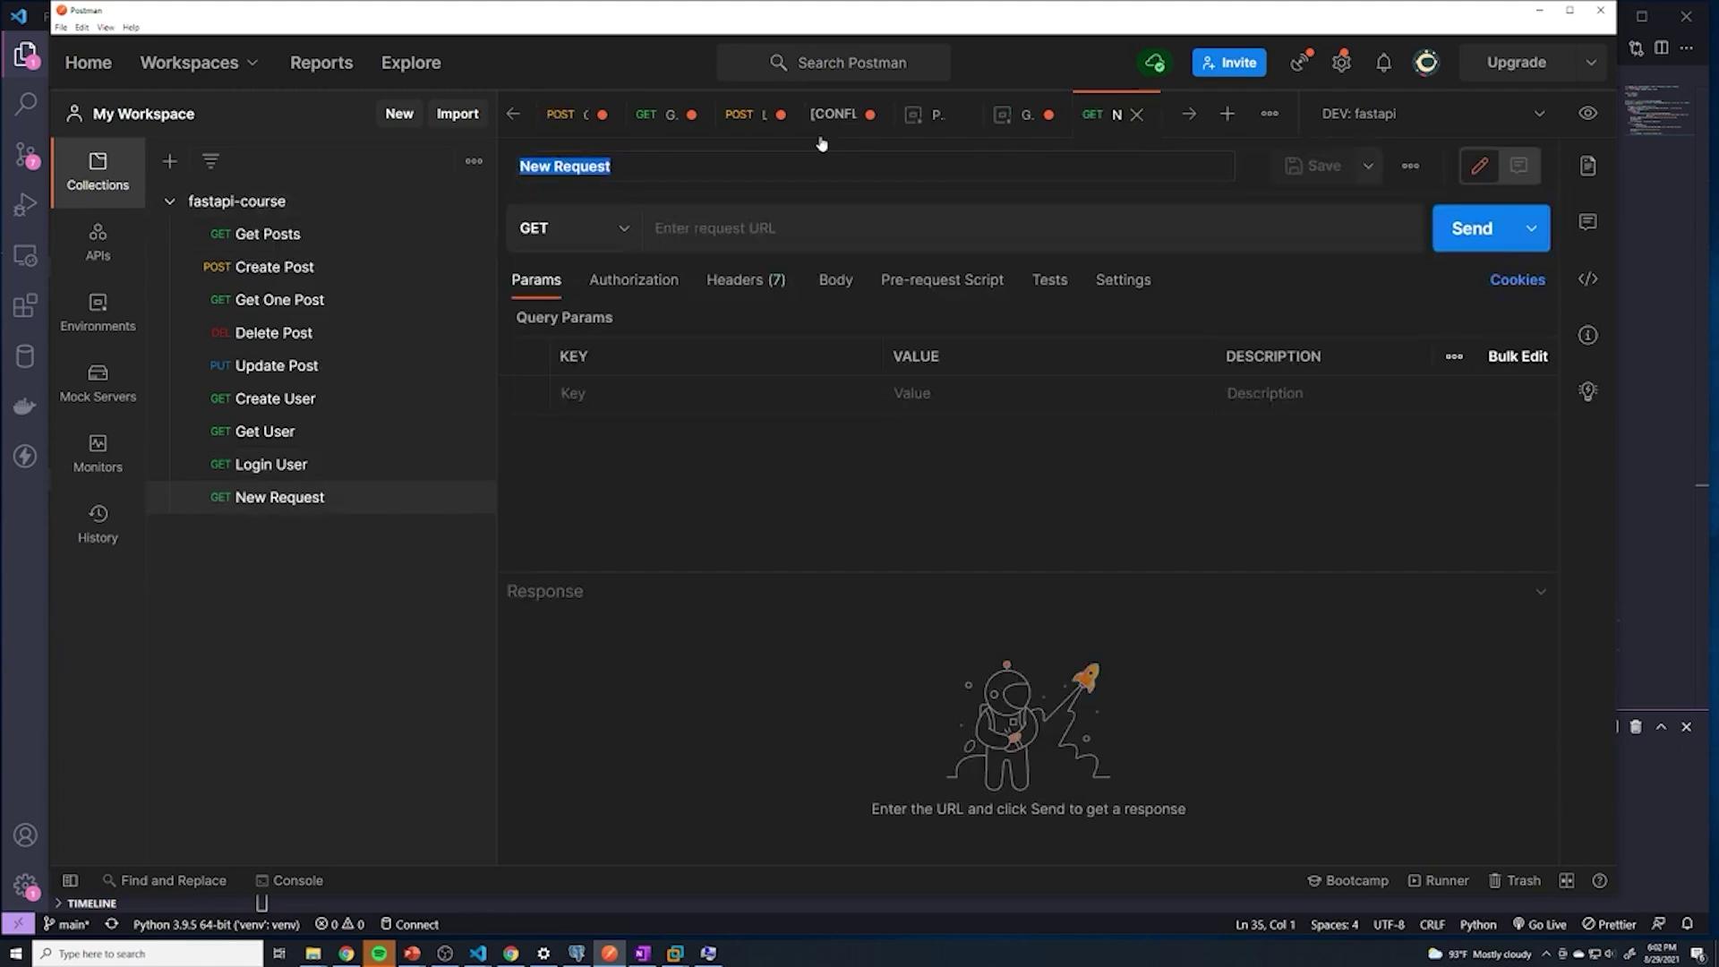Switch to the Authorization tab
Viewport: 1719px width, 967px height.
click(633, 279)
